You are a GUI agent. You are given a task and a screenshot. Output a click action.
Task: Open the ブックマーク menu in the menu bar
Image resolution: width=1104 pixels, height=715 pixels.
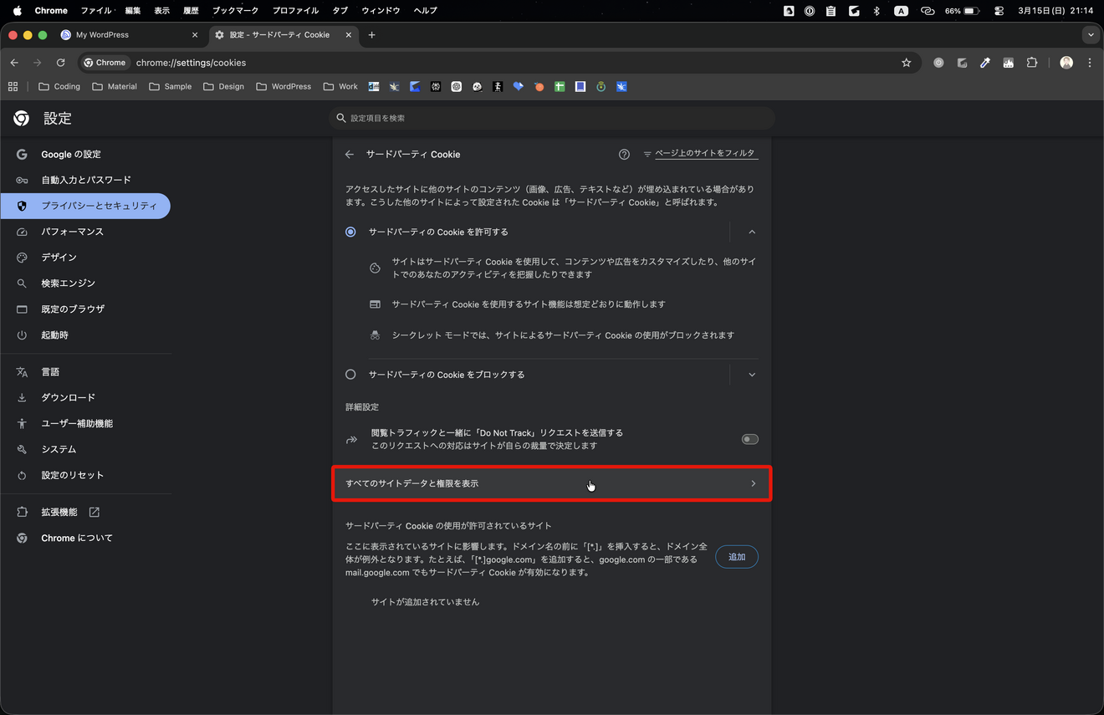tap(235, 11)
